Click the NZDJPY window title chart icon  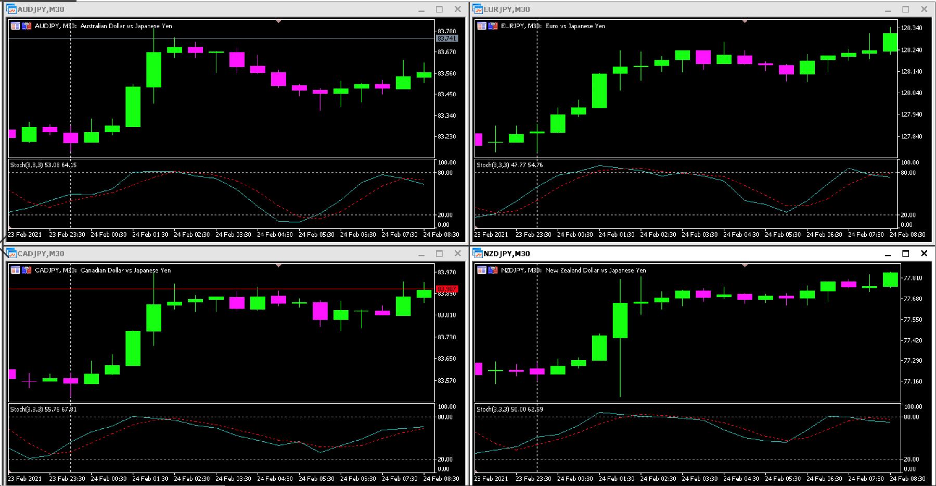[x=478, y=253]
